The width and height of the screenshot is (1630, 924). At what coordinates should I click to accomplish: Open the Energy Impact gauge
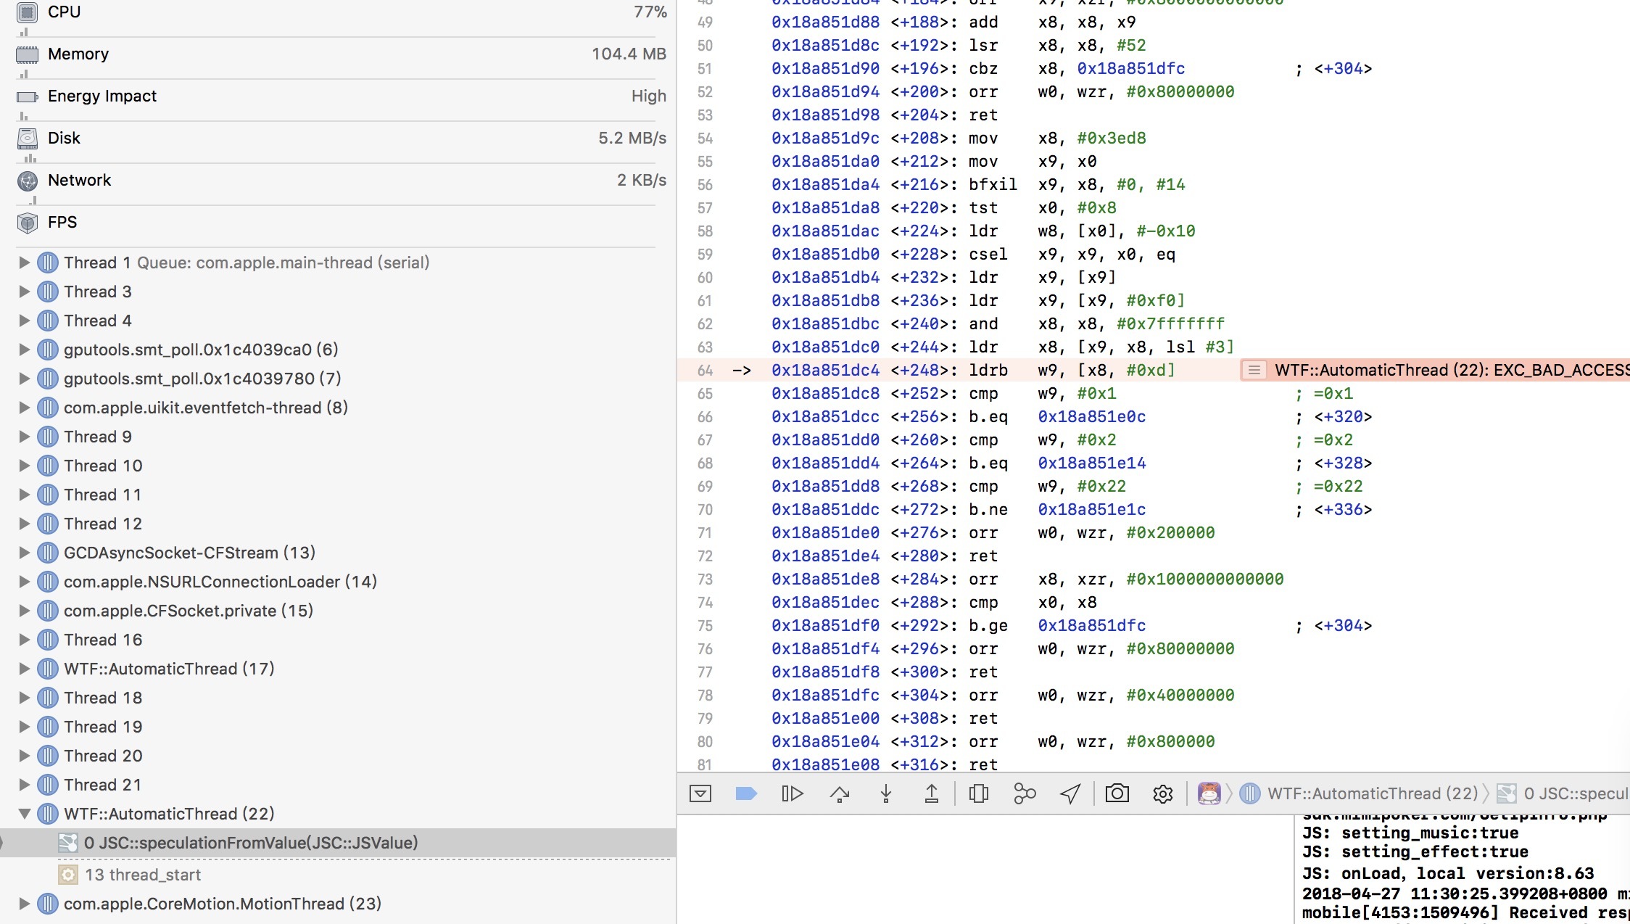[x=102, y=96]
